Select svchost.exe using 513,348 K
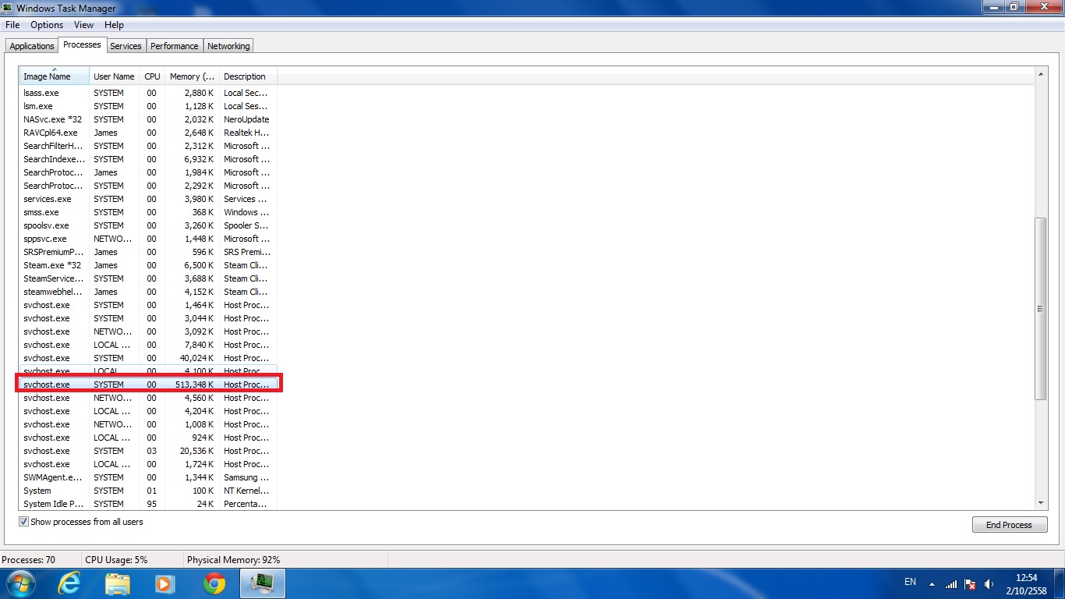This screenshot has height=599, width=1065. point(148,385)
